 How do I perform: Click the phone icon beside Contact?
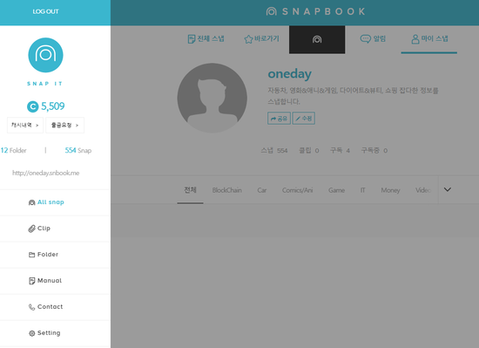(31, 307)
